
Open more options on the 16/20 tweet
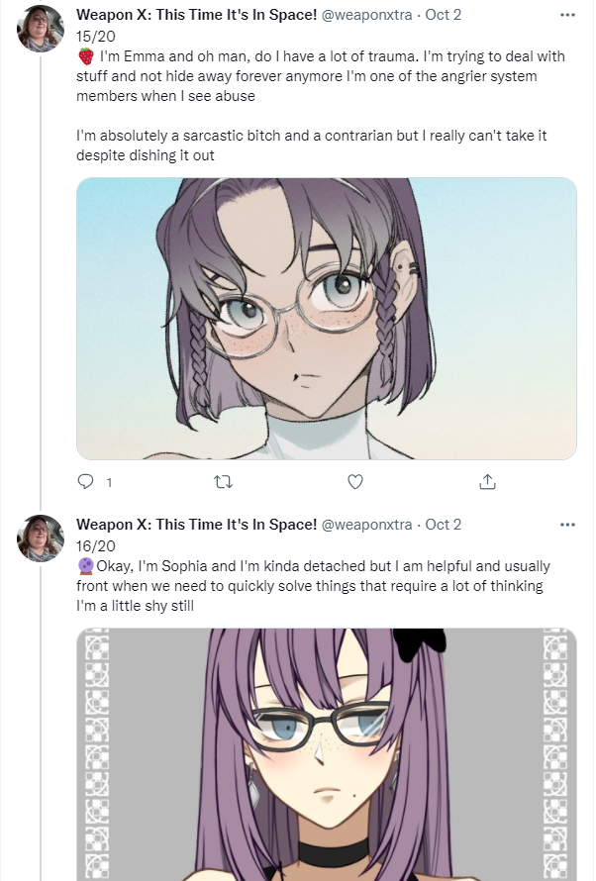(x=568, y=525)
